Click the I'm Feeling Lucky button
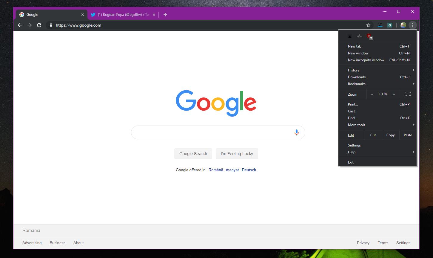Image resolution: width=433 pixels, height=258 pixels. (x=237, y=154)
